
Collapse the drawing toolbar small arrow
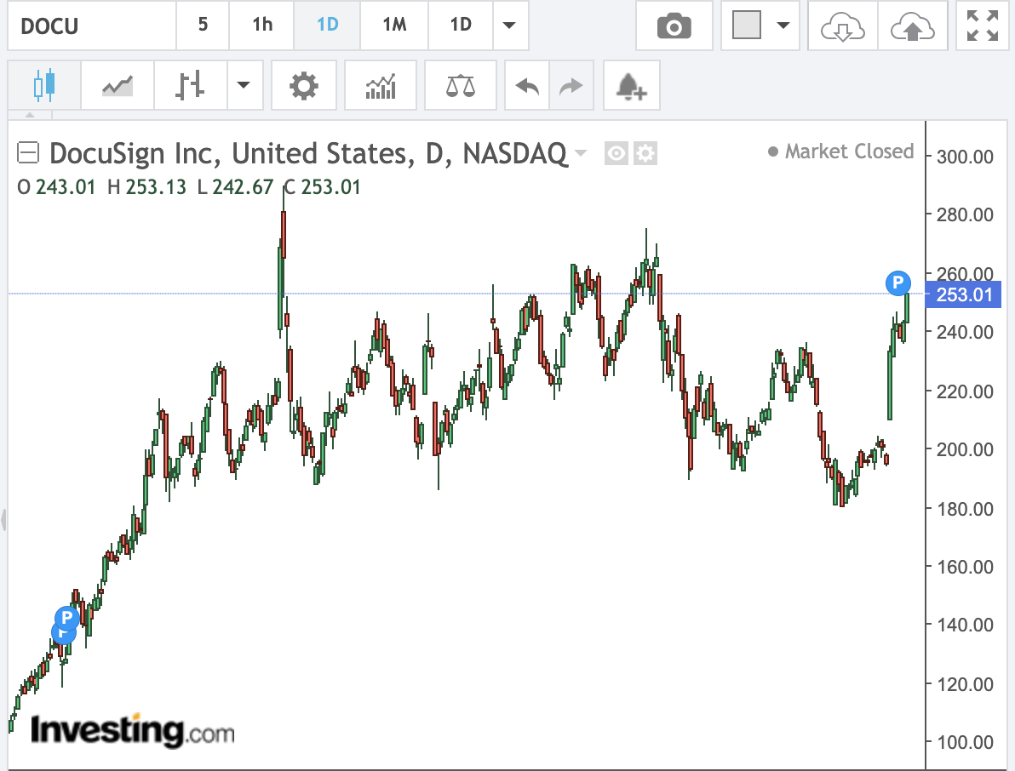(x=30, y=115)
